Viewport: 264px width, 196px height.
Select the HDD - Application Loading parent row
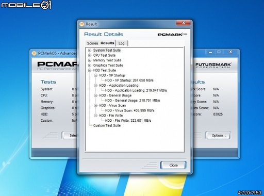119,86
